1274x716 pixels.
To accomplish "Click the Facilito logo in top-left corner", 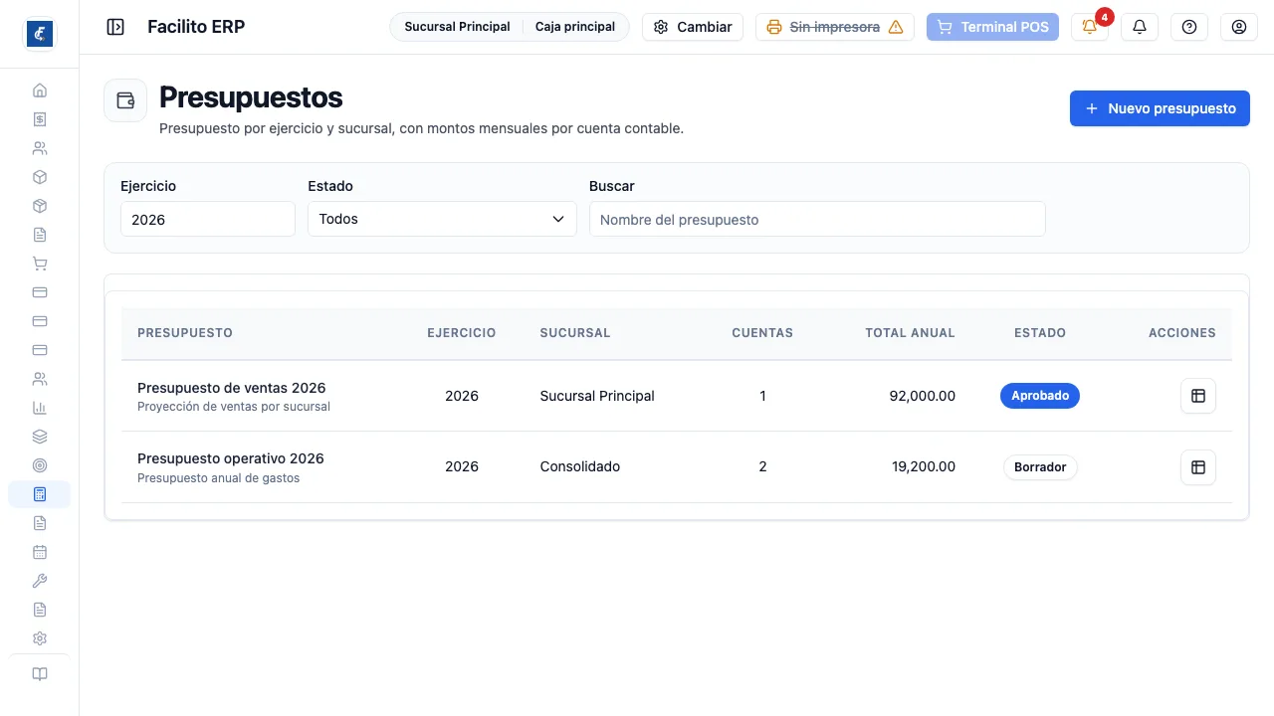I will (40, 34).
